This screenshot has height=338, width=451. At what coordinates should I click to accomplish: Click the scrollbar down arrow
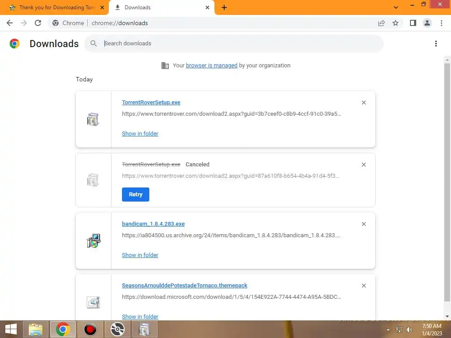click(x=447, y=316)
